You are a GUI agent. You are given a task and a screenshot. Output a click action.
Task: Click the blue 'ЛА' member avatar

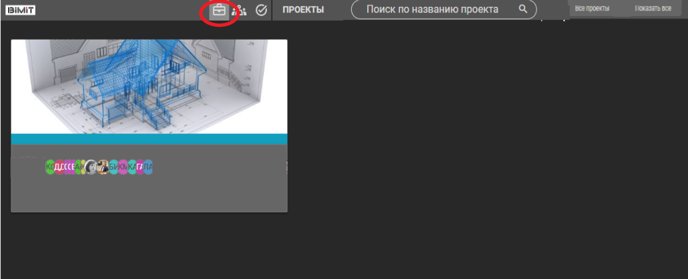coord(148,167)
